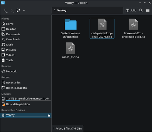Select the cachyos-desktop-linux-250713.iso file
The image size is (152, 132).
coord(102,29)
